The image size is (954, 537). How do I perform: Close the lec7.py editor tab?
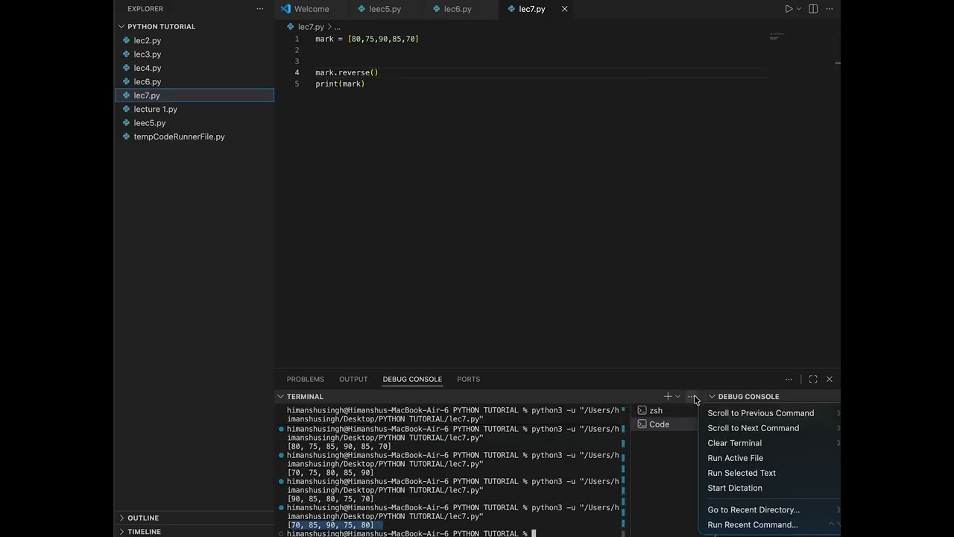click(564, 9)
